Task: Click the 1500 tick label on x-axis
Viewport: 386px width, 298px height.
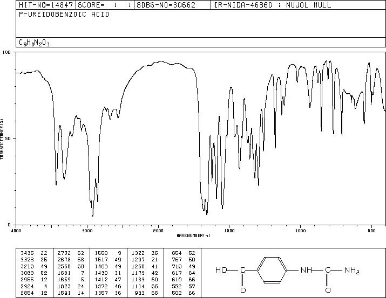Action: pyautogui.click(x=229, y=231)
